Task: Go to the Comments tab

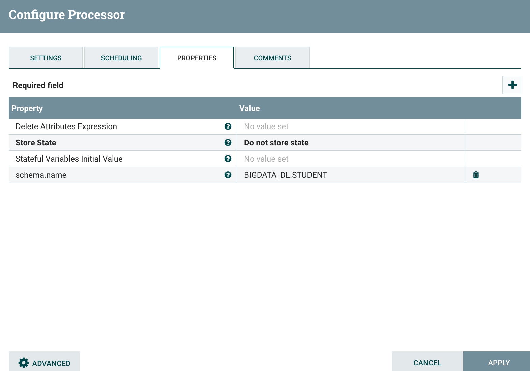Action: coord(272,58)
